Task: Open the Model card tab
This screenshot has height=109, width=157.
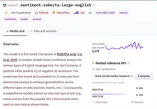Action: tap(15, 31)
